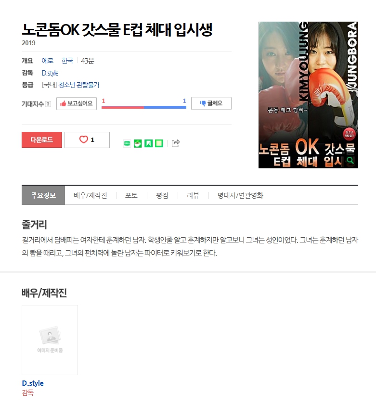Select the 평점 tab
Screen dimensions: 376x405
click(x=162, y=196)
